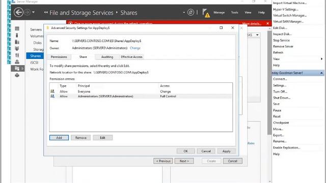Dismiss the red error notification bar
The height and width of the screenshot is (183, 326).
(267, 23)
